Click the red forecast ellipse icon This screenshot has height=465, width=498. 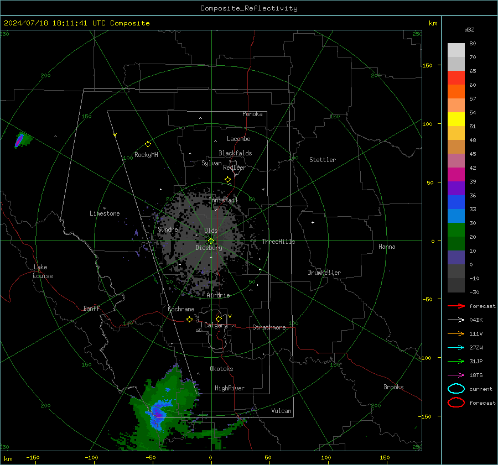pos(456,403)
